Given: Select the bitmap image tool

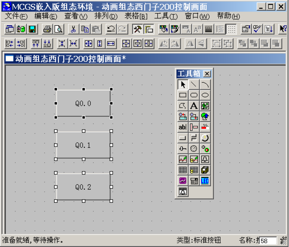Looking at the screenshot, I should pos(205,106).
